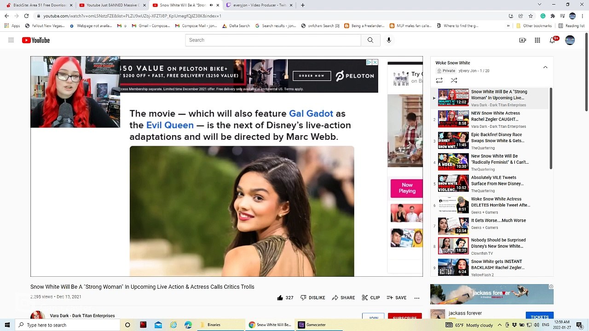The width and height of the screenshot is (589, 331).
Task: Switch to Youtube Just BANNED Massive tab
Action: [x=112, y=5]
